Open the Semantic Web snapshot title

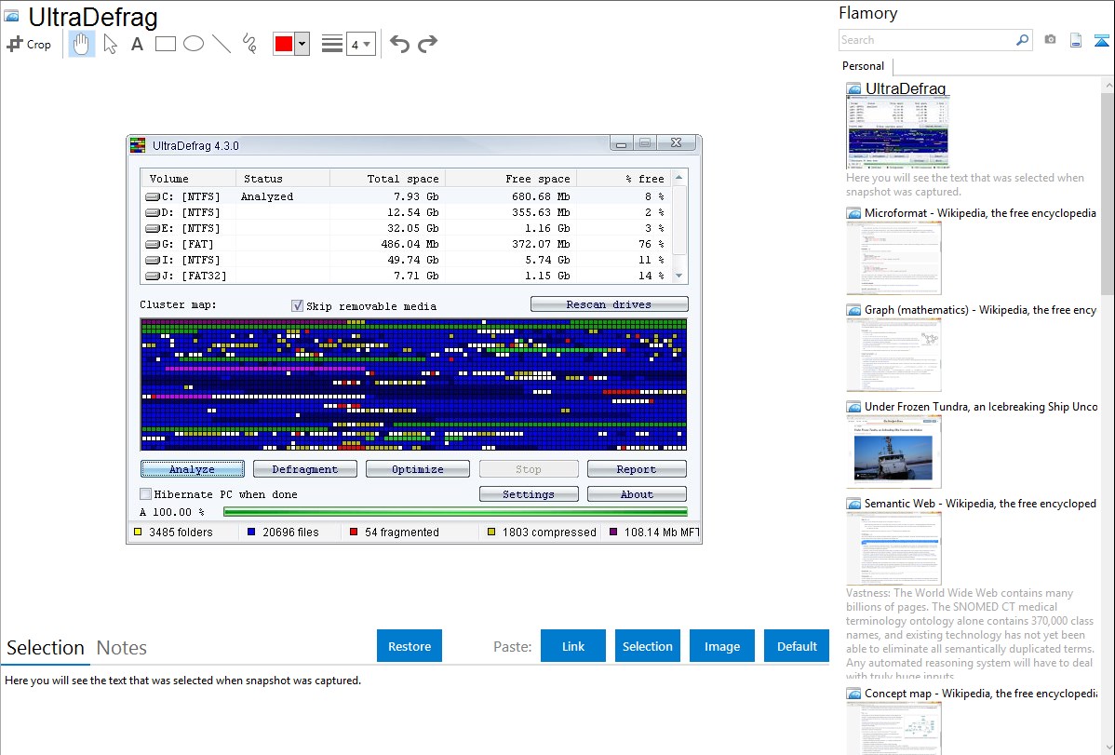(980, 503)
